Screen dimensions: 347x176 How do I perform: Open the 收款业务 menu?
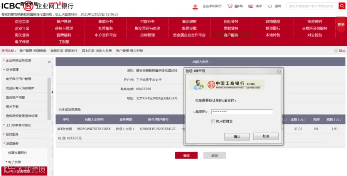[106, 22]
